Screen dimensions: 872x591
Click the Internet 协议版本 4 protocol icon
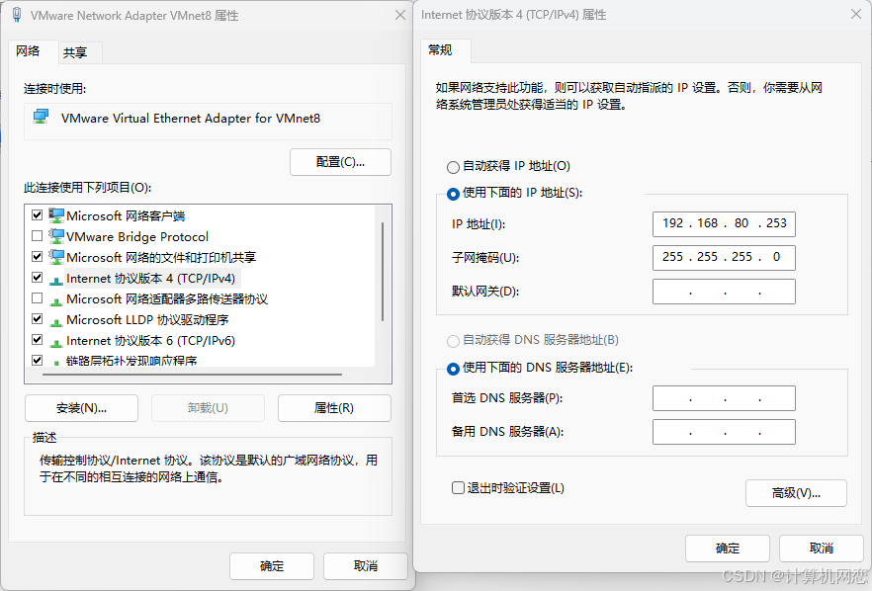pyautogui.click(x=56, y=280)
